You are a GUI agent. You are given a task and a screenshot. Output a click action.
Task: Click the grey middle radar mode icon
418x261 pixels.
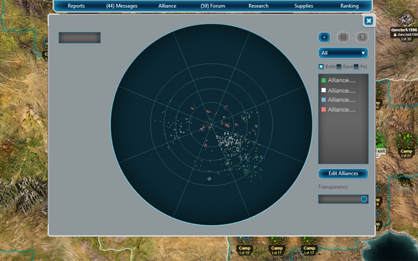coord(343,37)
